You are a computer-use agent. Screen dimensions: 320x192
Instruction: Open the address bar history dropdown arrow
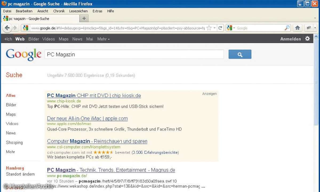[214, 28]
